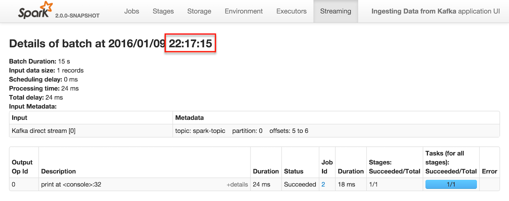Expand the +details link for print
This screenshot has height=201, width=509.
pos(237,184)
